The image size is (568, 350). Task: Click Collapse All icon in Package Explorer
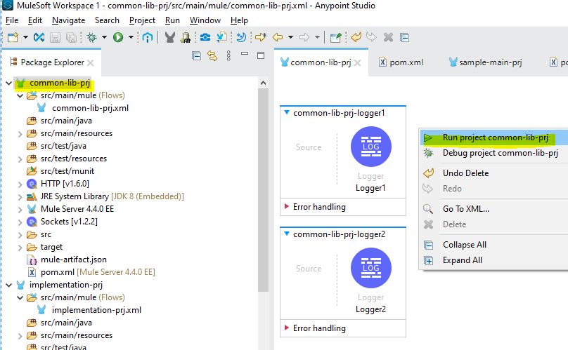click(196, 56)
